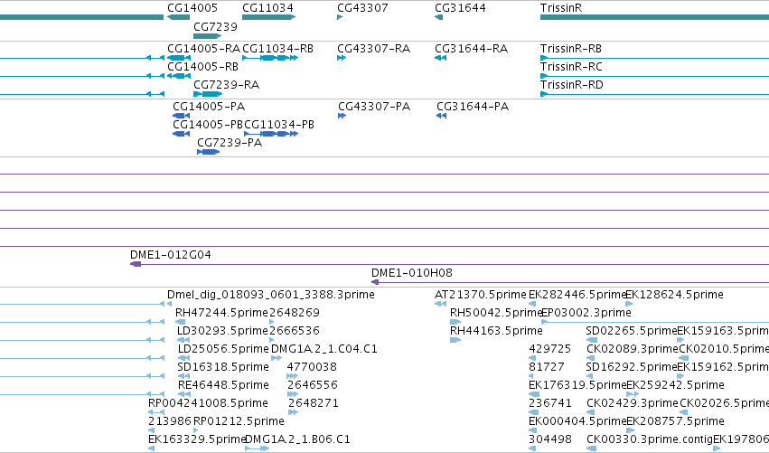
Task: Click EST CK02429.3prime label
Action: (633, 403)
